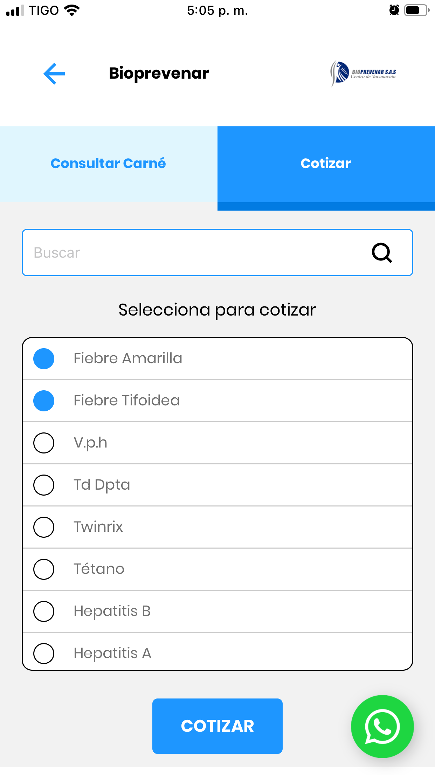Switch to the Cotizar tab
The height and width of the screenshot is (775, 435).
(326, 164)
